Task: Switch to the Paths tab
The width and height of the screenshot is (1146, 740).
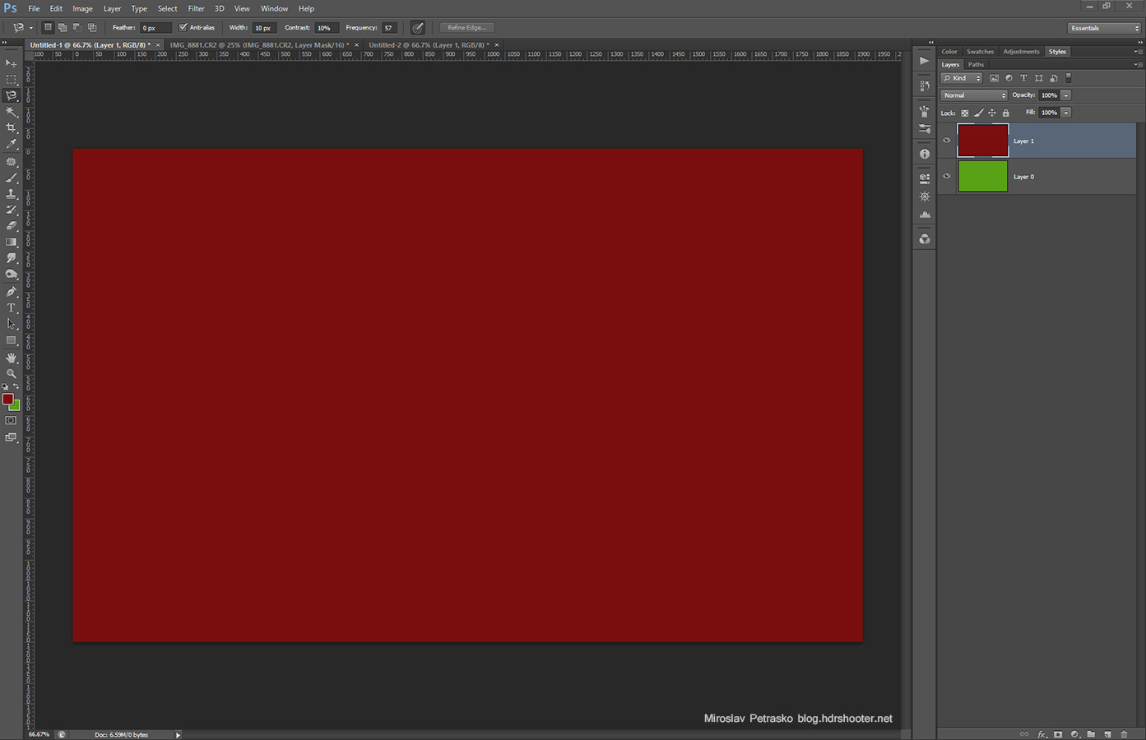Action: coord(976,64)
